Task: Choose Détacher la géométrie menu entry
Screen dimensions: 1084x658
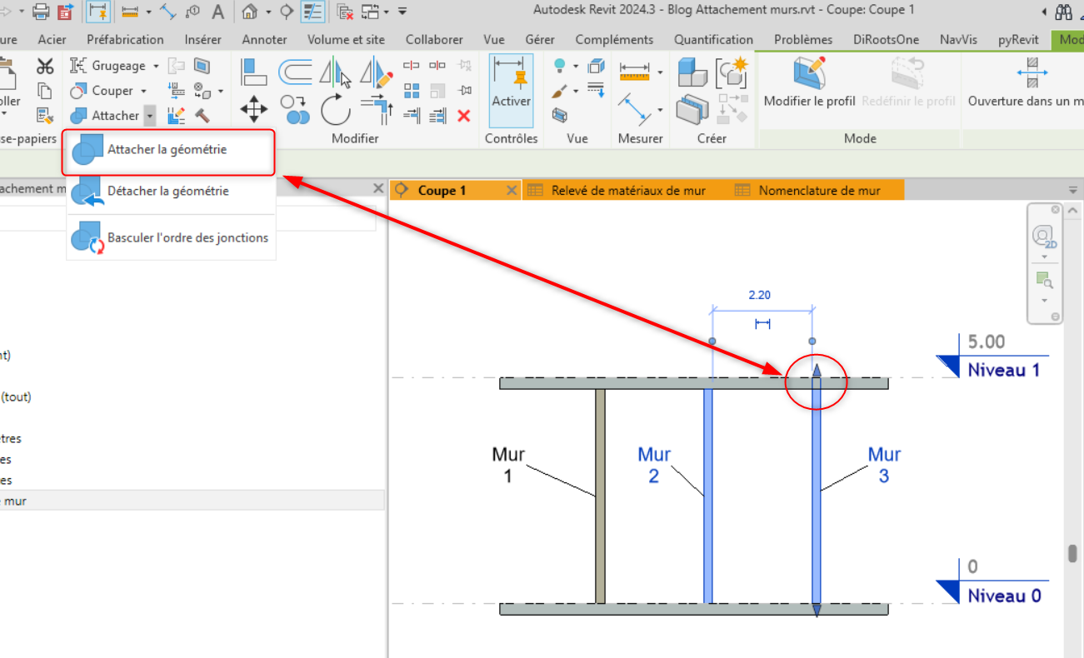Action: pyautogui.click(x=170, y=192)
